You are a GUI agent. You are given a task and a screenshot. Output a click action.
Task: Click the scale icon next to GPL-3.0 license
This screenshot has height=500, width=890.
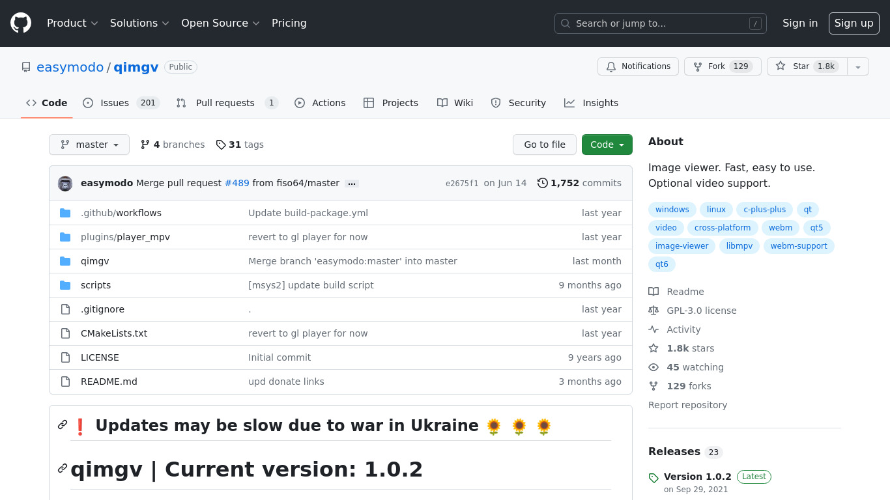(653, 311)
